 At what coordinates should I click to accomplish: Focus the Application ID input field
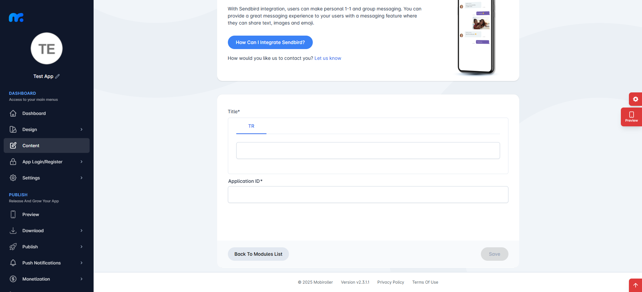pos(368,195)
